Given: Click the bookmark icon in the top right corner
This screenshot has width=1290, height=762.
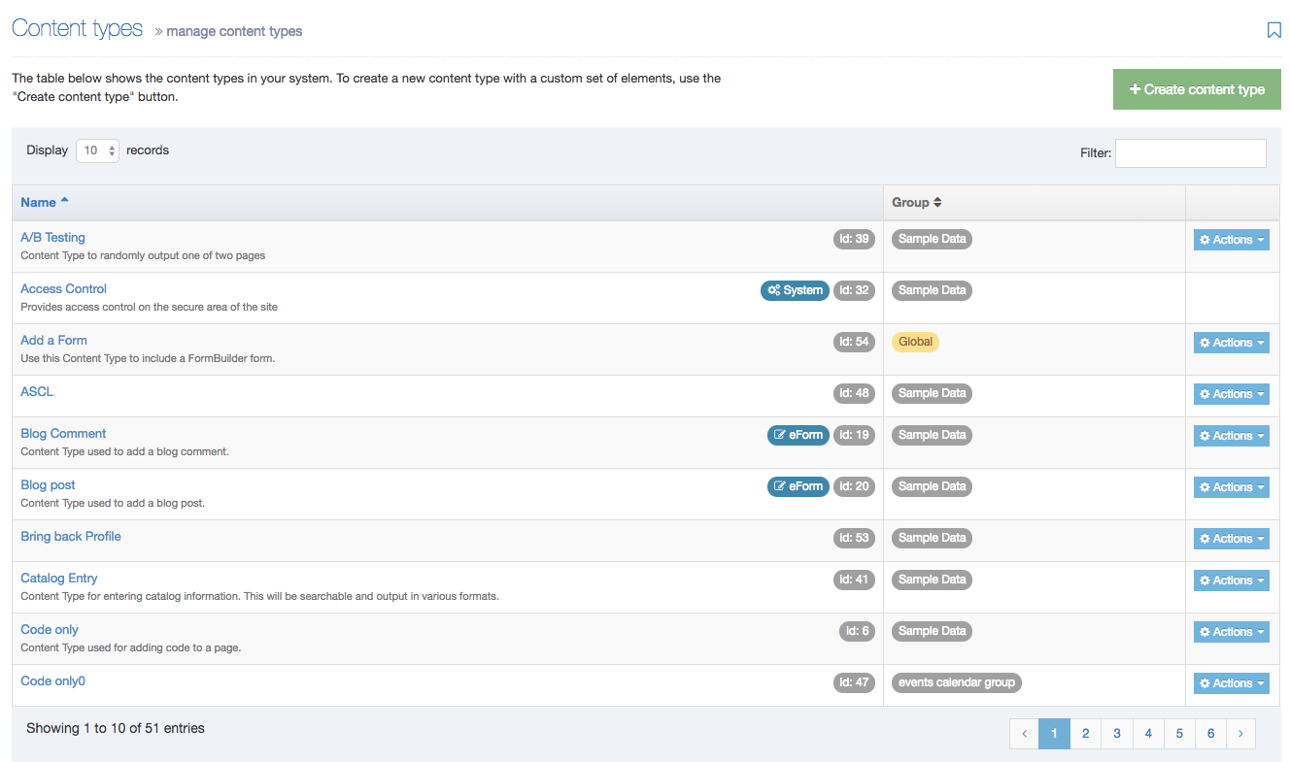Looking at the screenshot, I should coord(1273,30).
